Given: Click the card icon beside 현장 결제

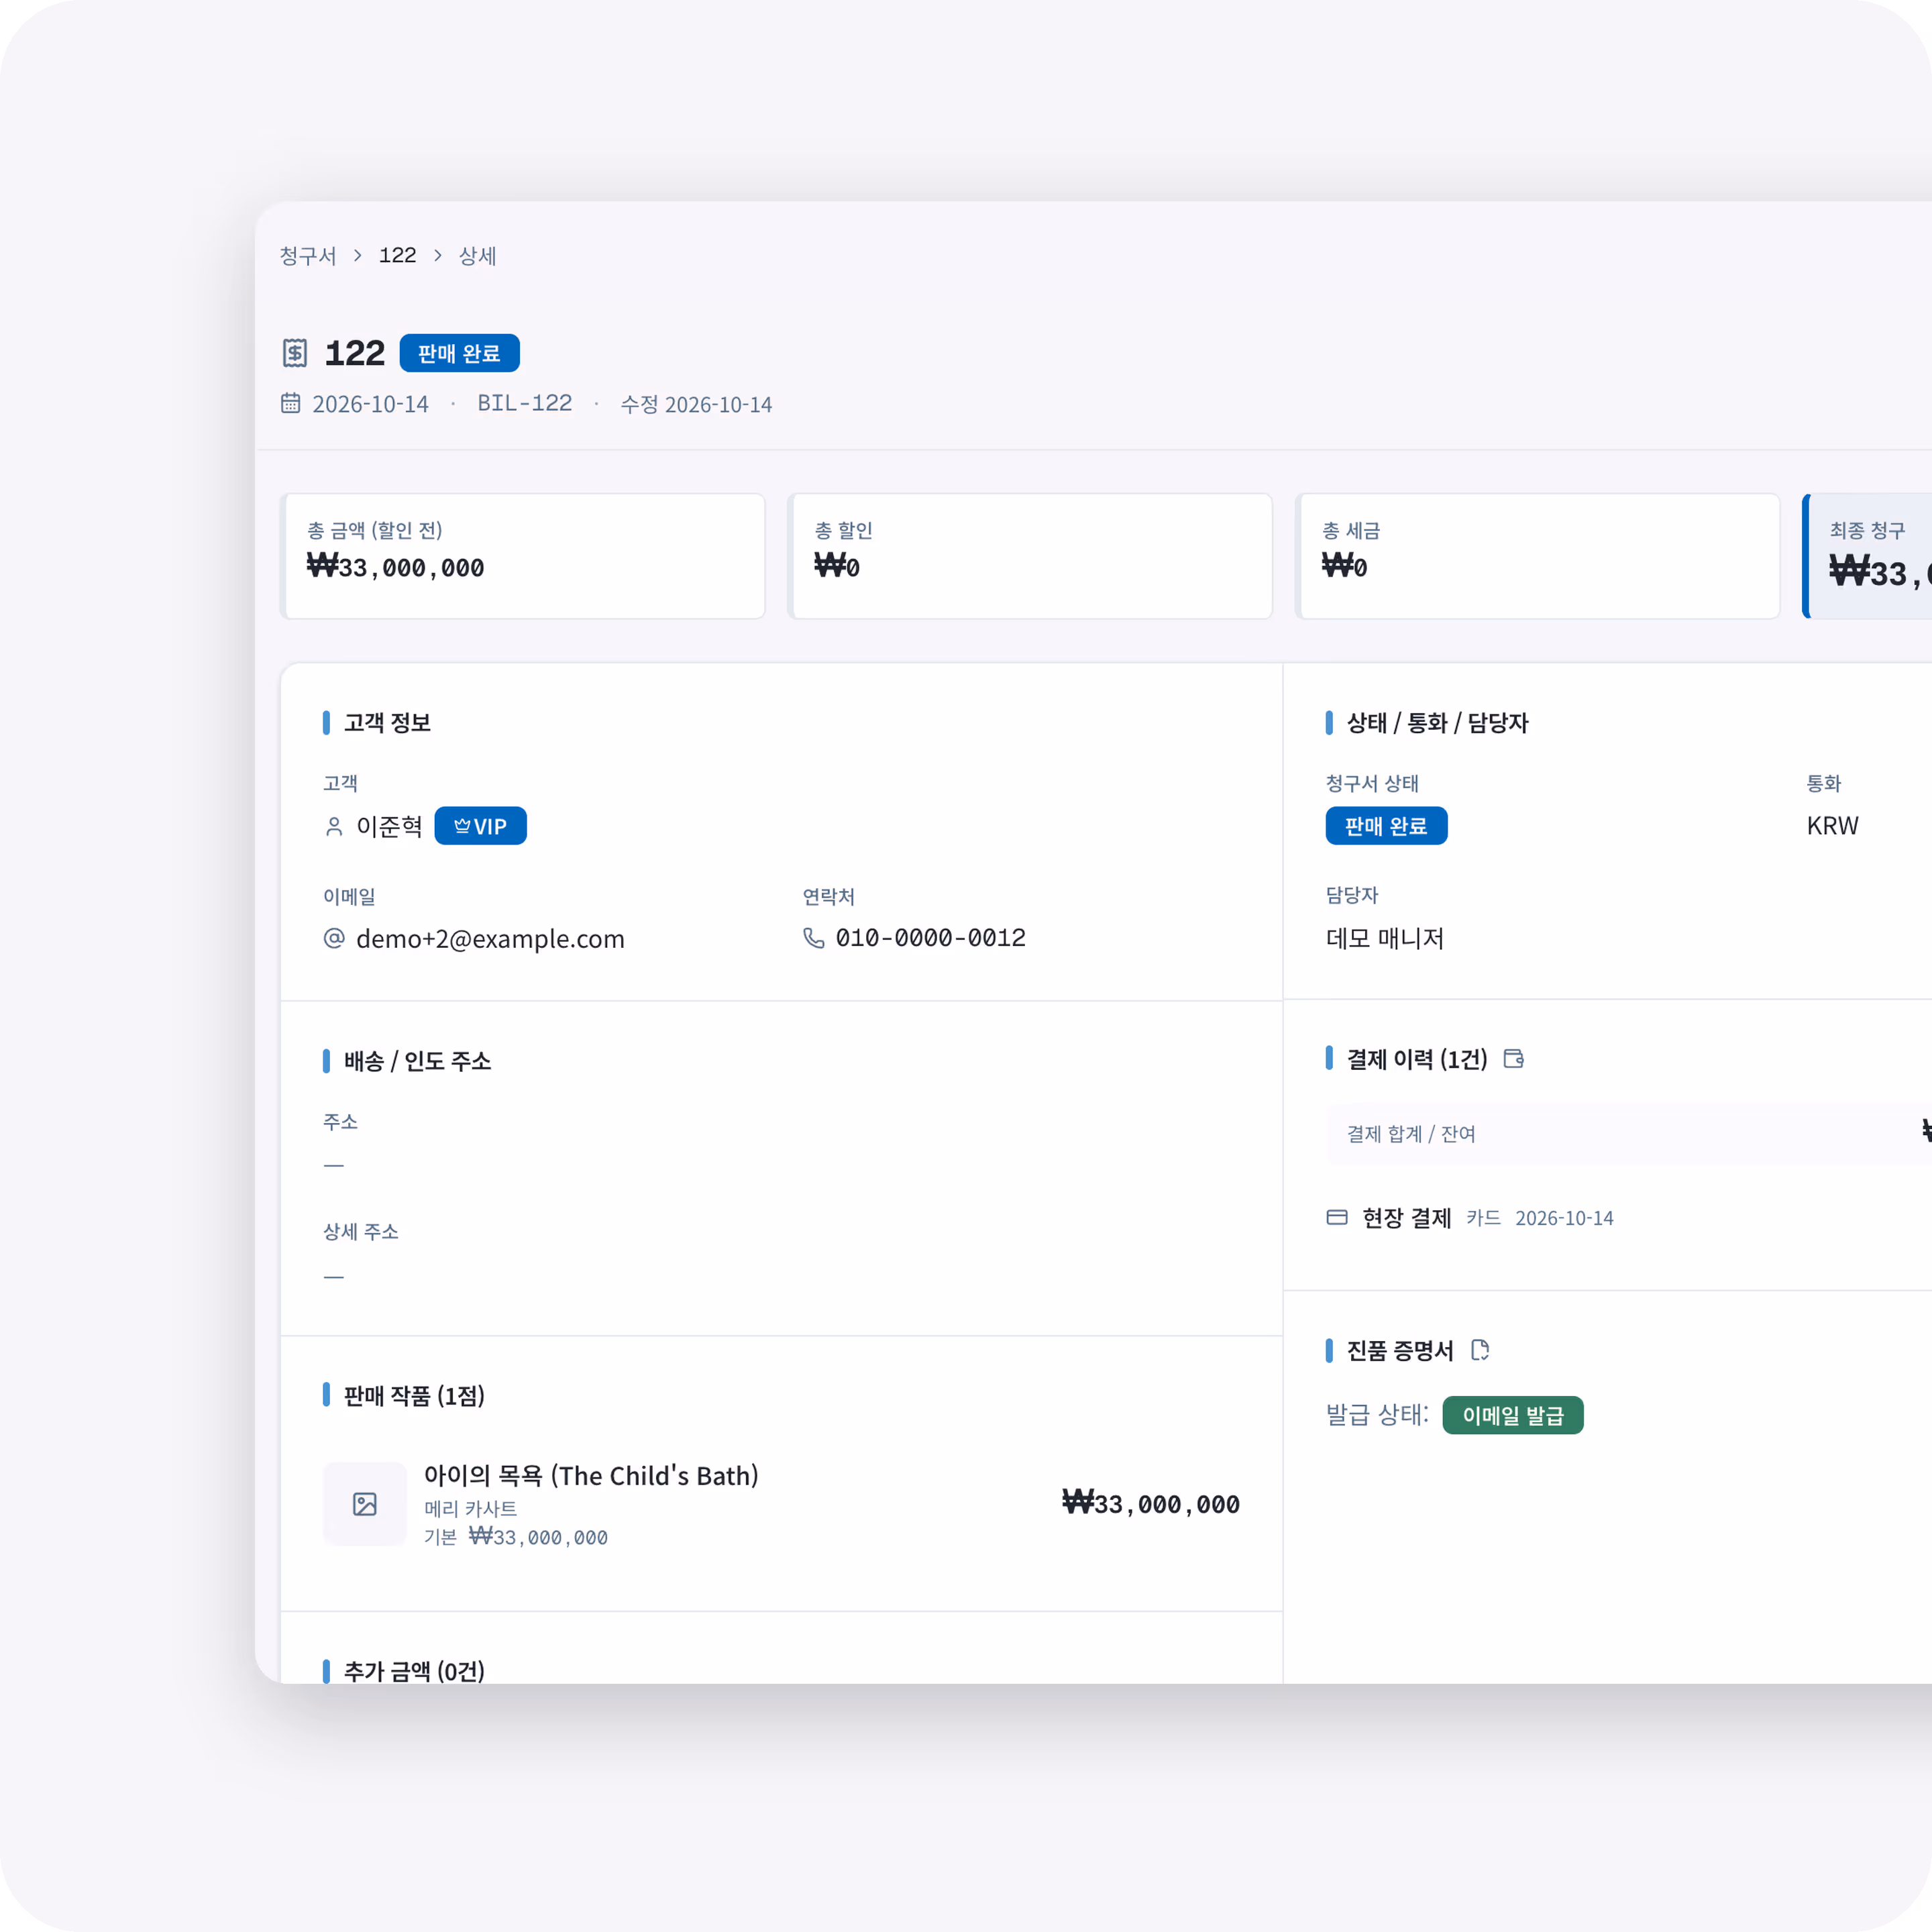Looking at the screenshot, I should pyautogui.click(x=1337, y=1217).
